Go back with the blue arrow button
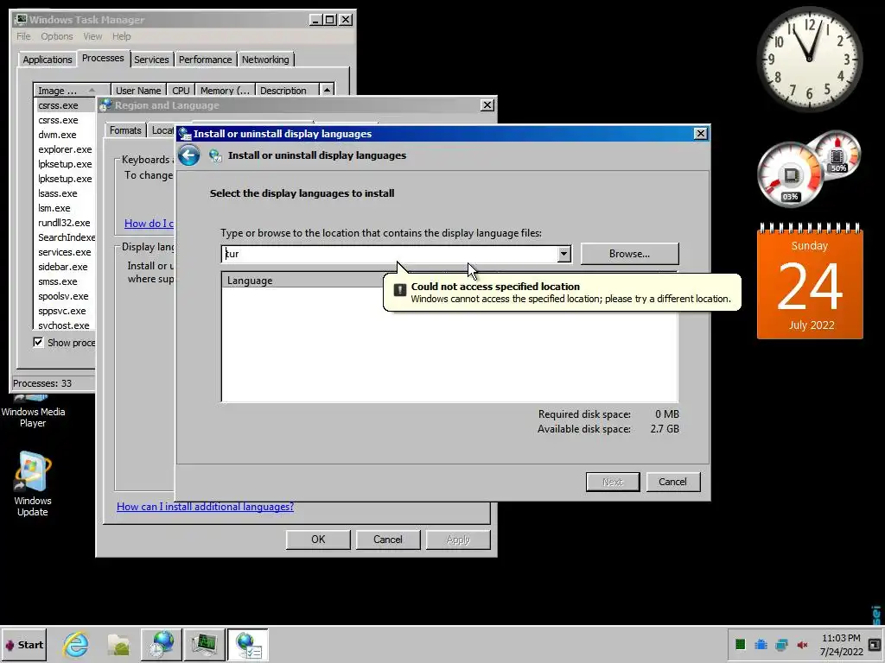The width and height of the screenshot is (885, 663). pos(189,155)
